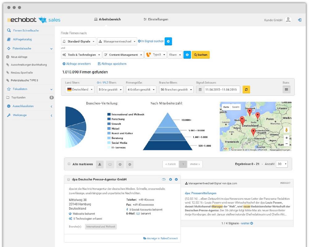Image resolution: width=309 pixels, height=247 pixels.
Task: Open the user avatar icon
Action: (x=288, y=20)
